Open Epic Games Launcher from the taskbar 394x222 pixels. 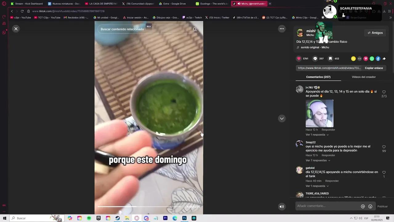[98, 218]
